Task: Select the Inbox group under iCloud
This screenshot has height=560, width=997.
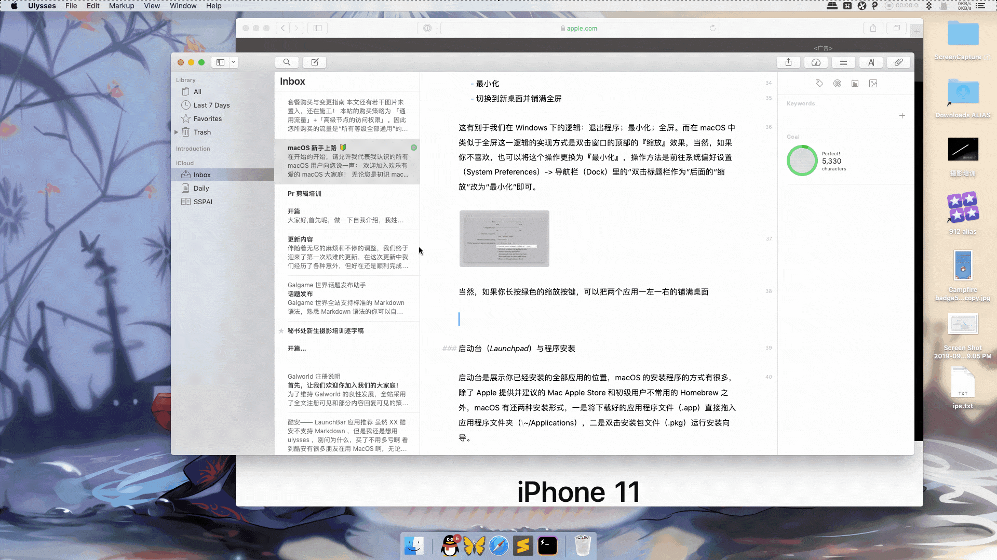Action: (223, 175)
